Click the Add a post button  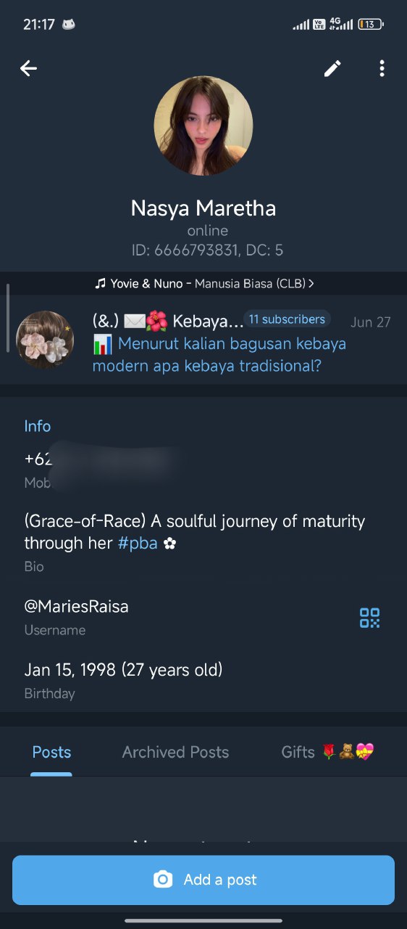pyautogui.click(x=204, y=880)
